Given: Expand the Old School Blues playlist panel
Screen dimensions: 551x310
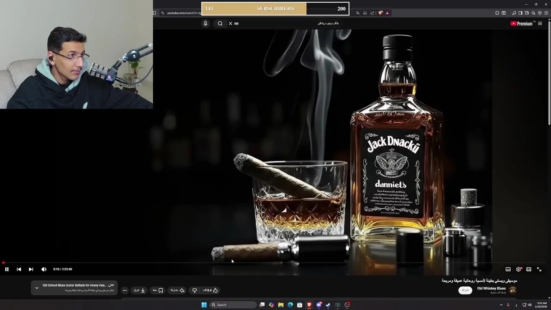Looking at the screenshot, I should coord(37,288).
